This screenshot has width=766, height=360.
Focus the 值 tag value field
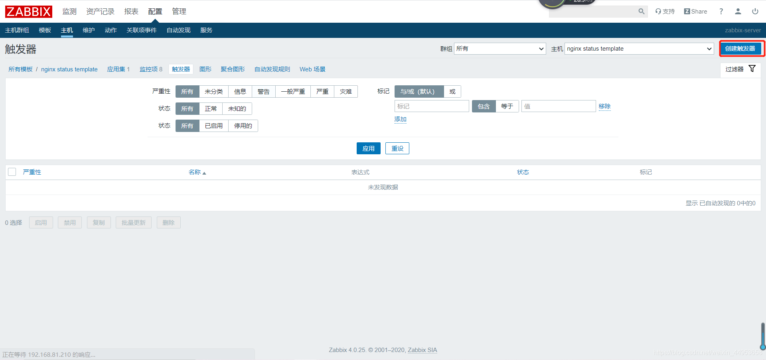(x=559, y=106)
